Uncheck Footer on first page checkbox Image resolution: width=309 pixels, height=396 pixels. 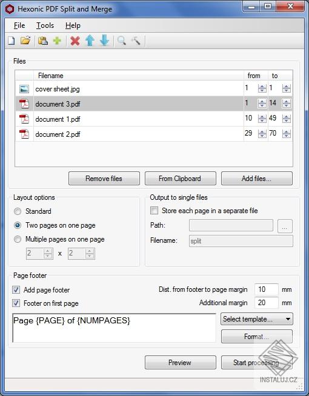tap(16, 303)
